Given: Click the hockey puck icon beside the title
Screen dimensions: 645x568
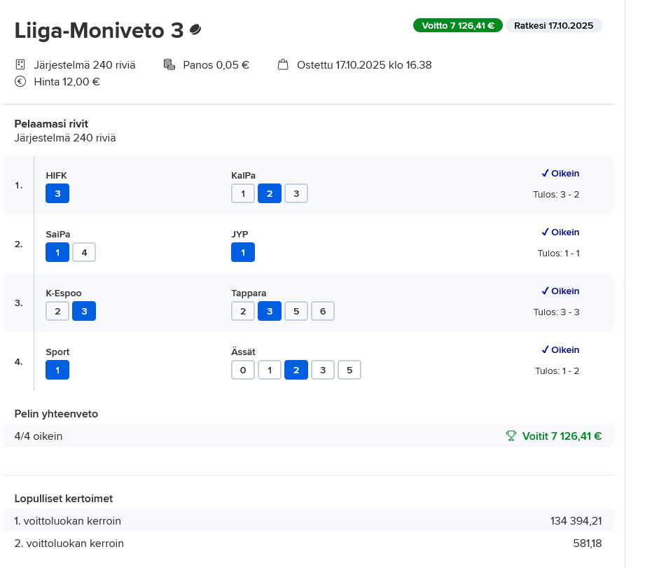Looking at the screenshot, I should [x=195, y=30].
